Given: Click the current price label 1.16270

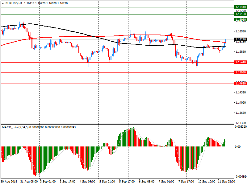Looking at the screenshot, I should point(241,39).
